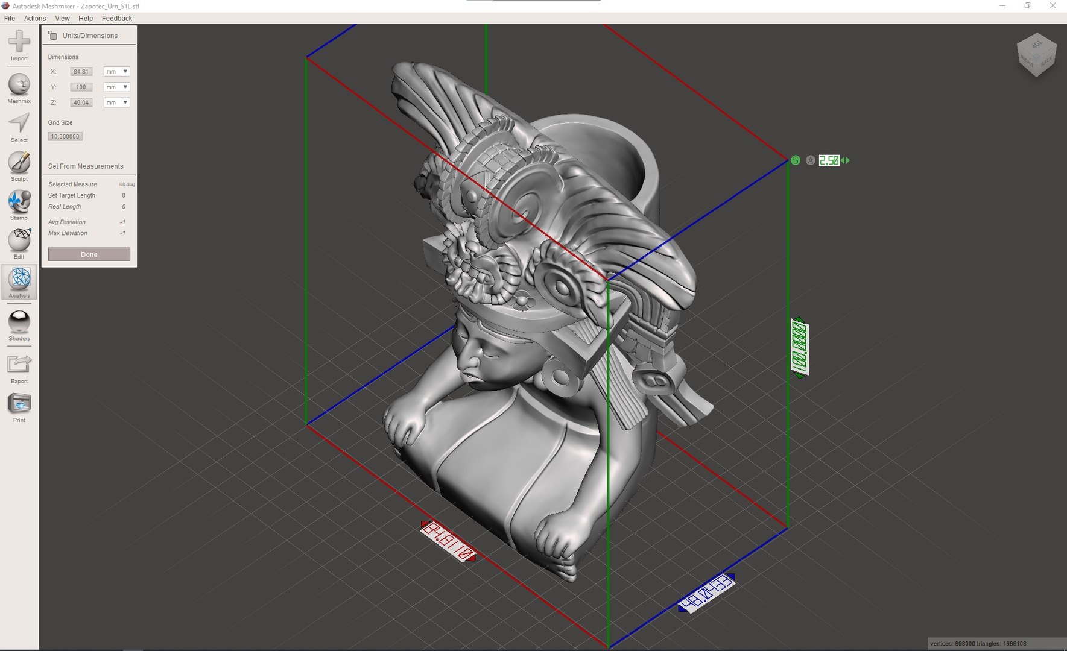Click the Y dimension field 100
Viewport: 1067px width, 651px height.
tap(81, 87)
